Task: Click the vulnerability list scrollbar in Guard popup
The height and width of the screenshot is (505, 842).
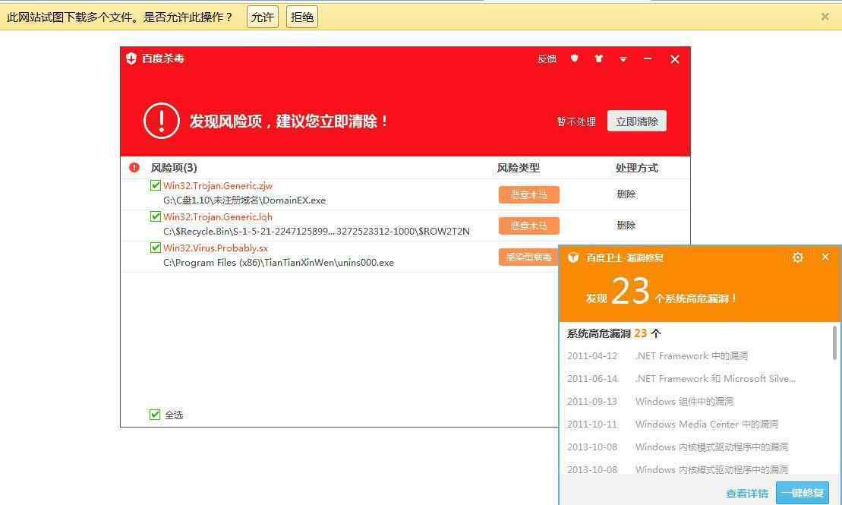Action: click(834, 342)
